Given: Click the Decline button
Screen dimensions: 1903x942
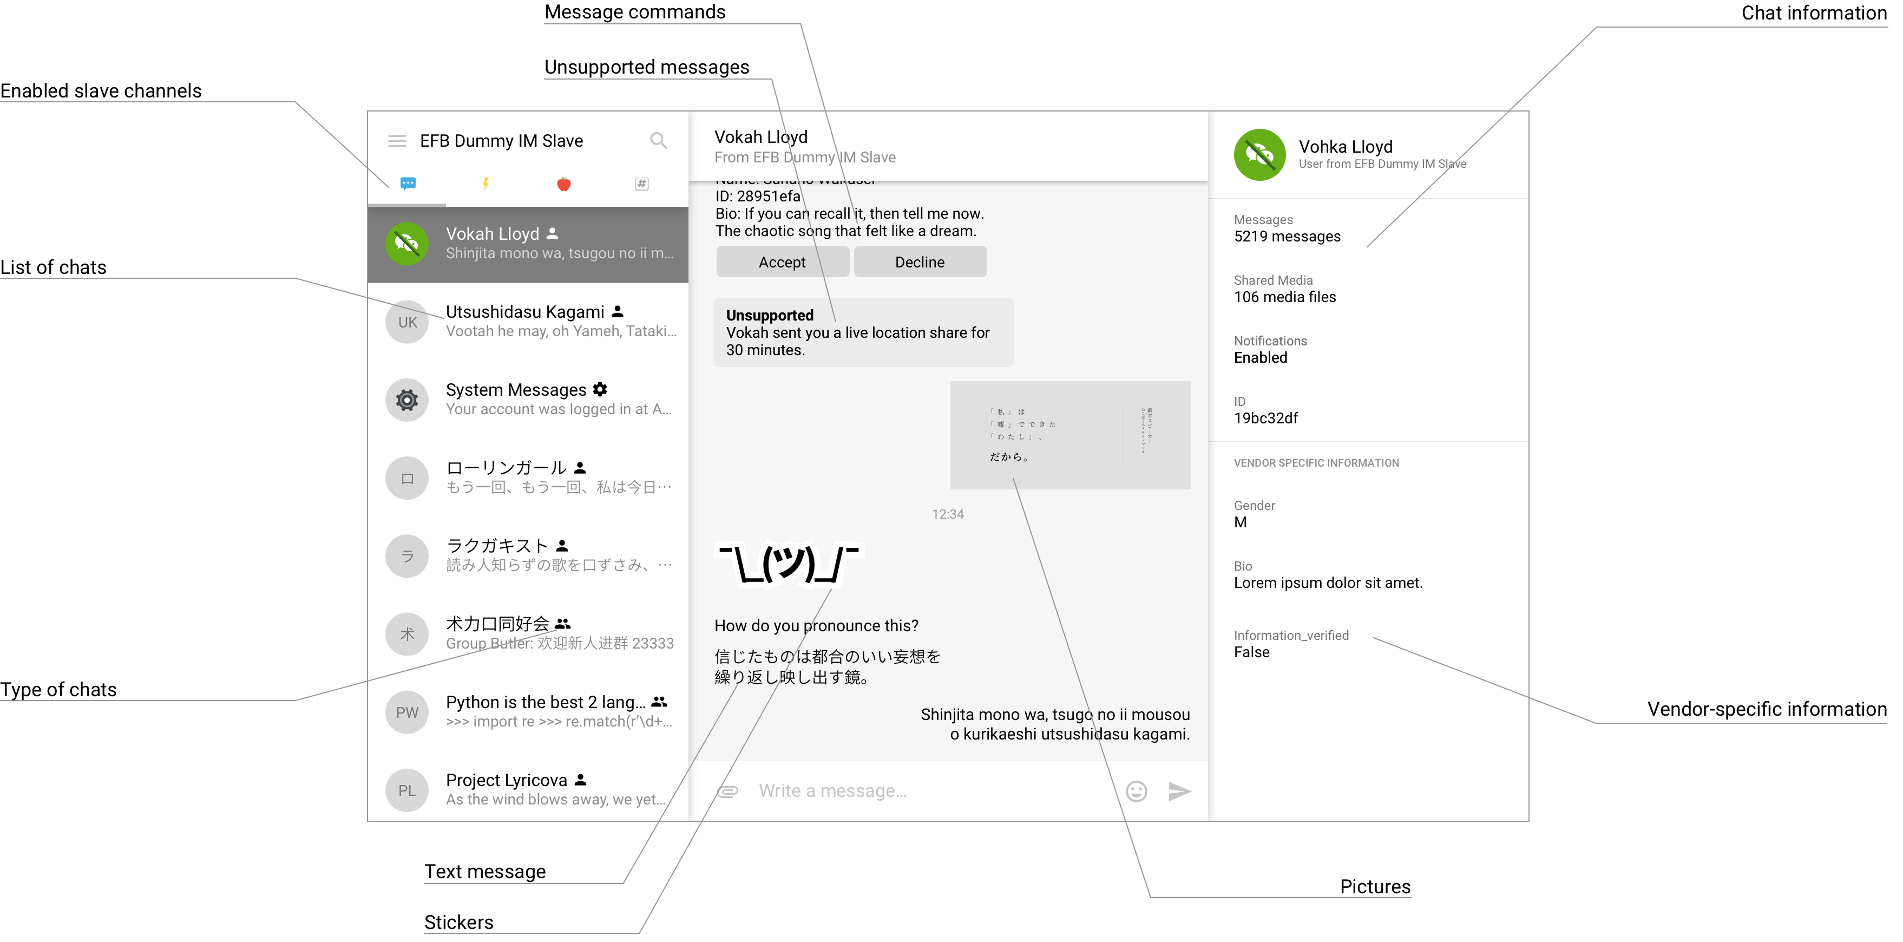Looking at the screenshot, I should coord(920,262).
